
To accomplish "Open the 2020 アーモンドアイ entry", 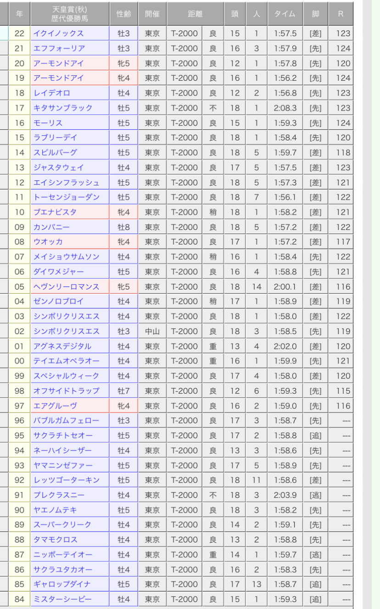I will [x=59, y=63].
